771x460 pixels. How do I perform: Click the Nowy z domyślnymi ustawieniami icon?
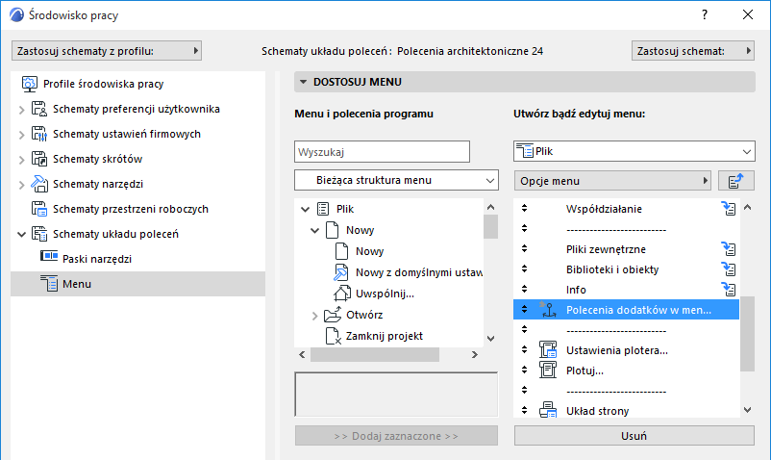pyautogui.click(x=341, y=272)
